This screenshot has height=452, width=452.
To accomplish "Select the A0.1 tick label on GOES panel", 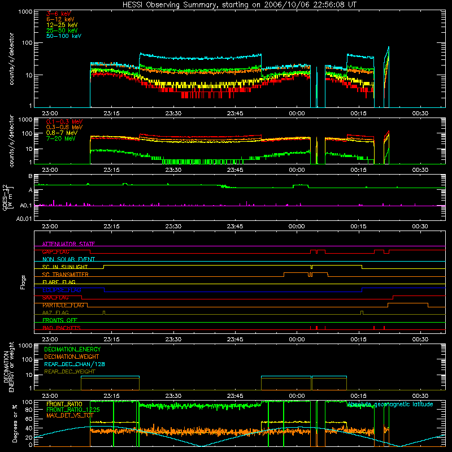I will point(25,206).
